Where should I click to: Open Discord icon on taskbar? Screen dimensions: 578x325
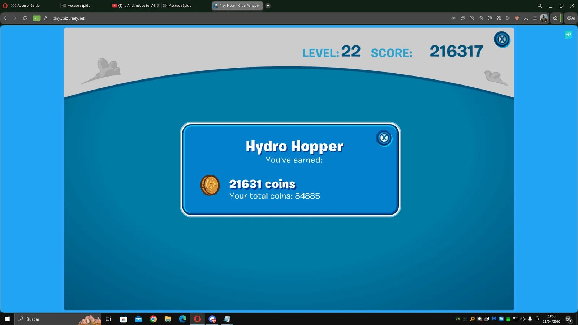click(212, 319)
